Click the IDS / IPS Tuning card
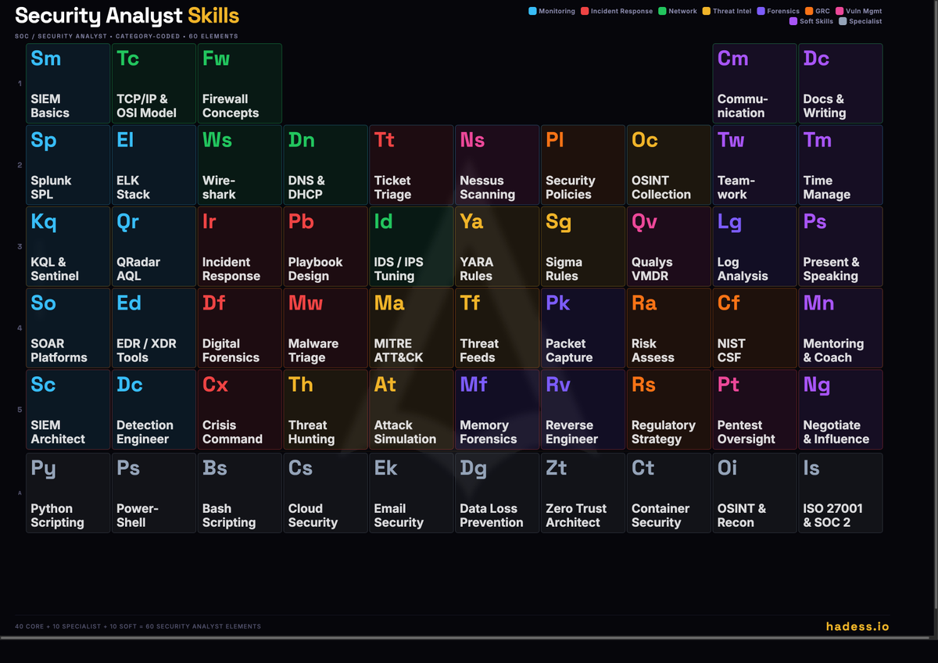Viewport: 938px width, 663px height. point(412,246)
